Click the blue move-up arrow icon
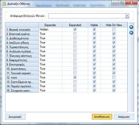Screen dimensions: 139x125 pyautogui.click(x=131, y=27)
